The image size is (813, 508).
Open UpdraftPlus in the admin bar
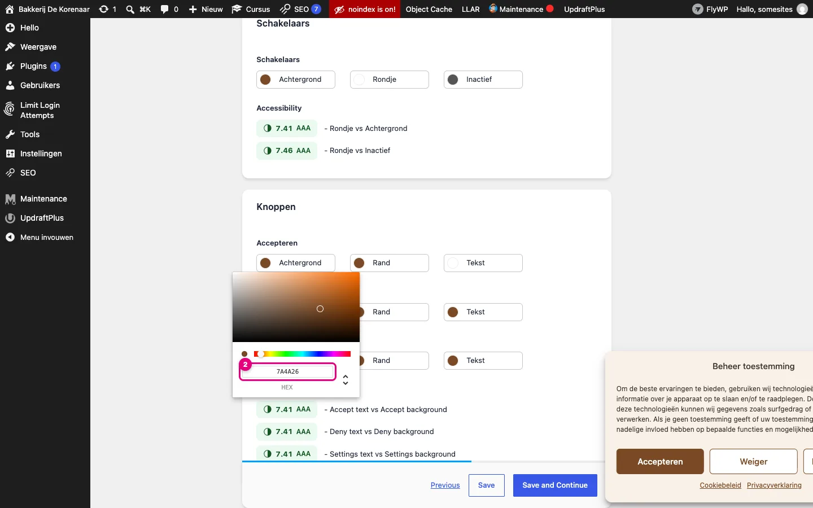coord(584,9)
